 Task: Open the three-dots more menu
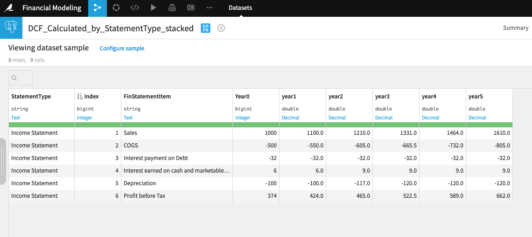(210, 8)
